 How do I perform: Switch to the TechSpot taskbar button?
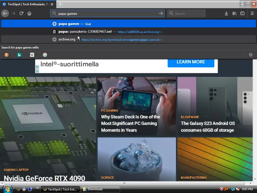pyautogui.click(x=60, y=189)
